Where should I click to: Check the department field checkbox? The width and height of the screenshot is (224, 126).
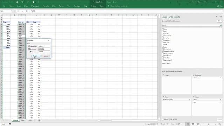163,36
